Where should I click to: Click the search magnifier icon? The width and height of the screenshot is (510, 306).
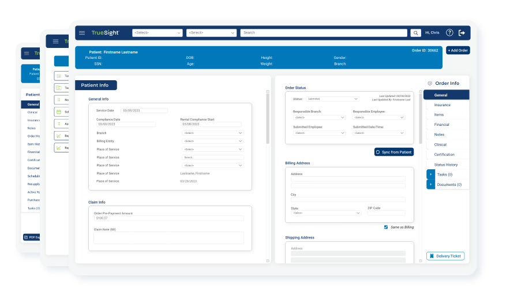coord(416,33)
